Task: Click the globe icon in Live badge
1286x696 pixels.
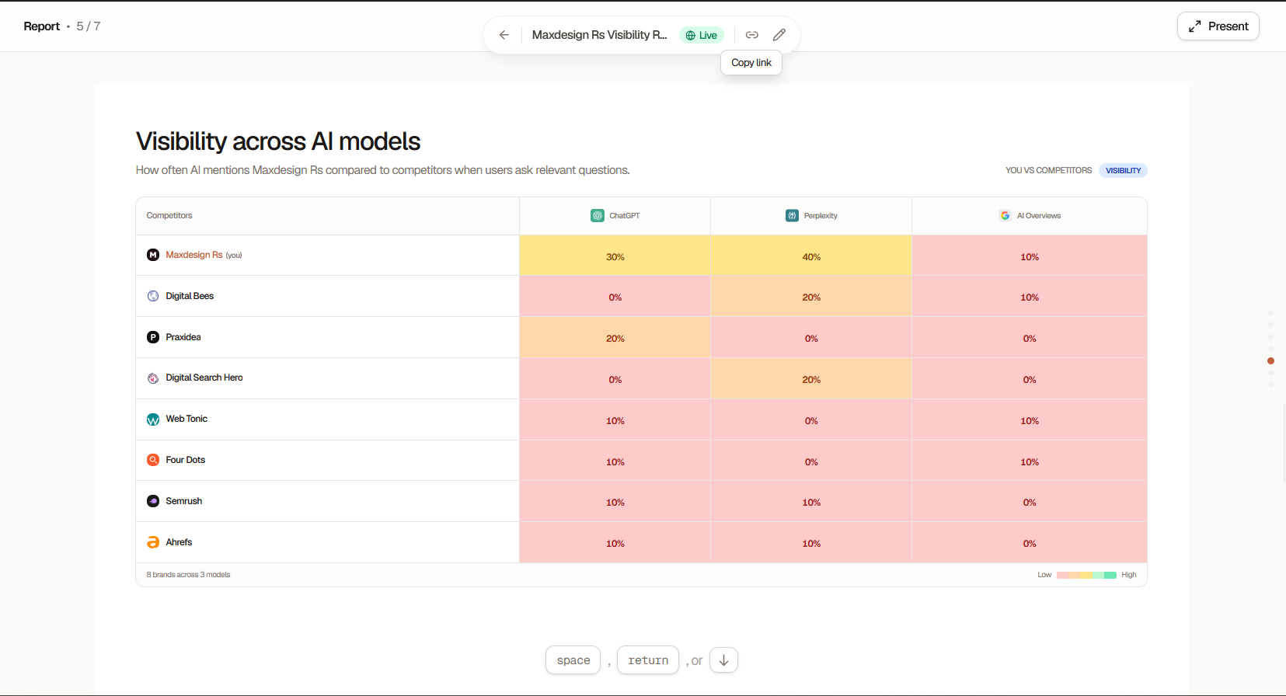Action: tap(690, 36)
